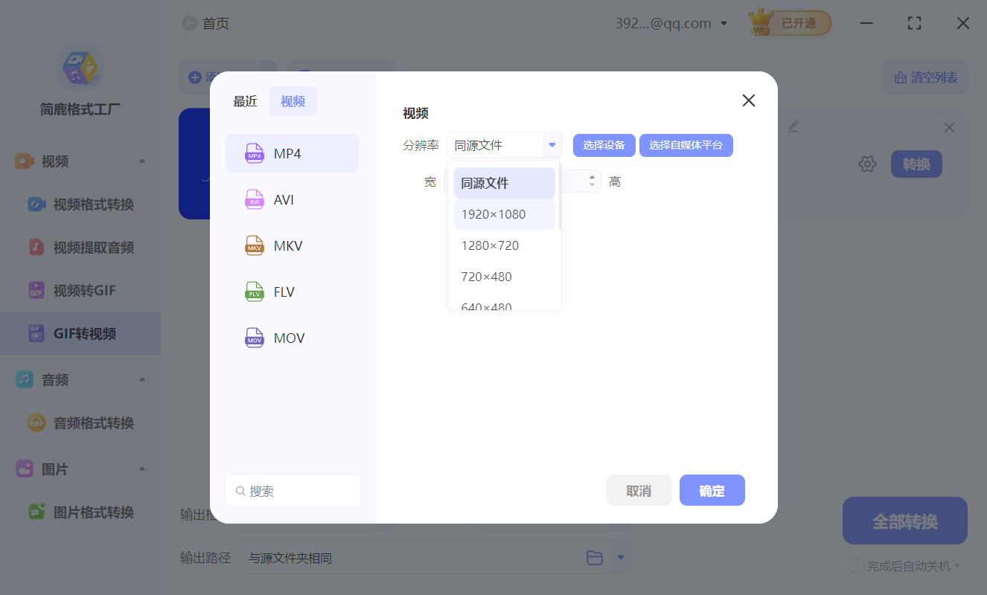Image resolution: width=987 pixels, height=595 pixels.
Task: Select the FLV format icon
Action: tap(255, 292)
